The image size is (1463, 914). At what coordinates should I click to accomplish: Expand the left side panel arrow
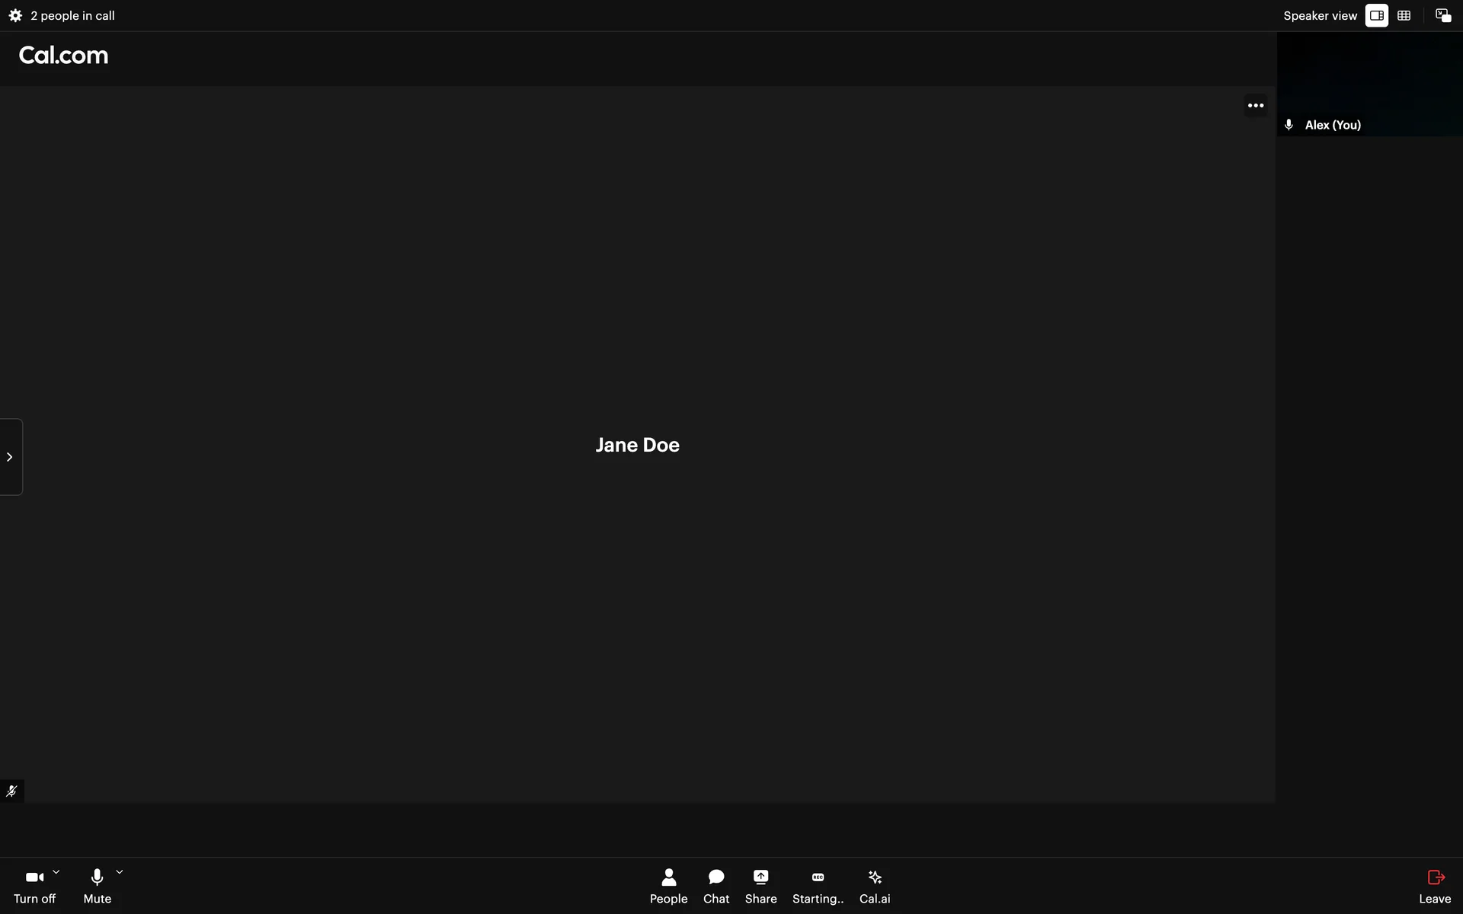pos(10,457)
